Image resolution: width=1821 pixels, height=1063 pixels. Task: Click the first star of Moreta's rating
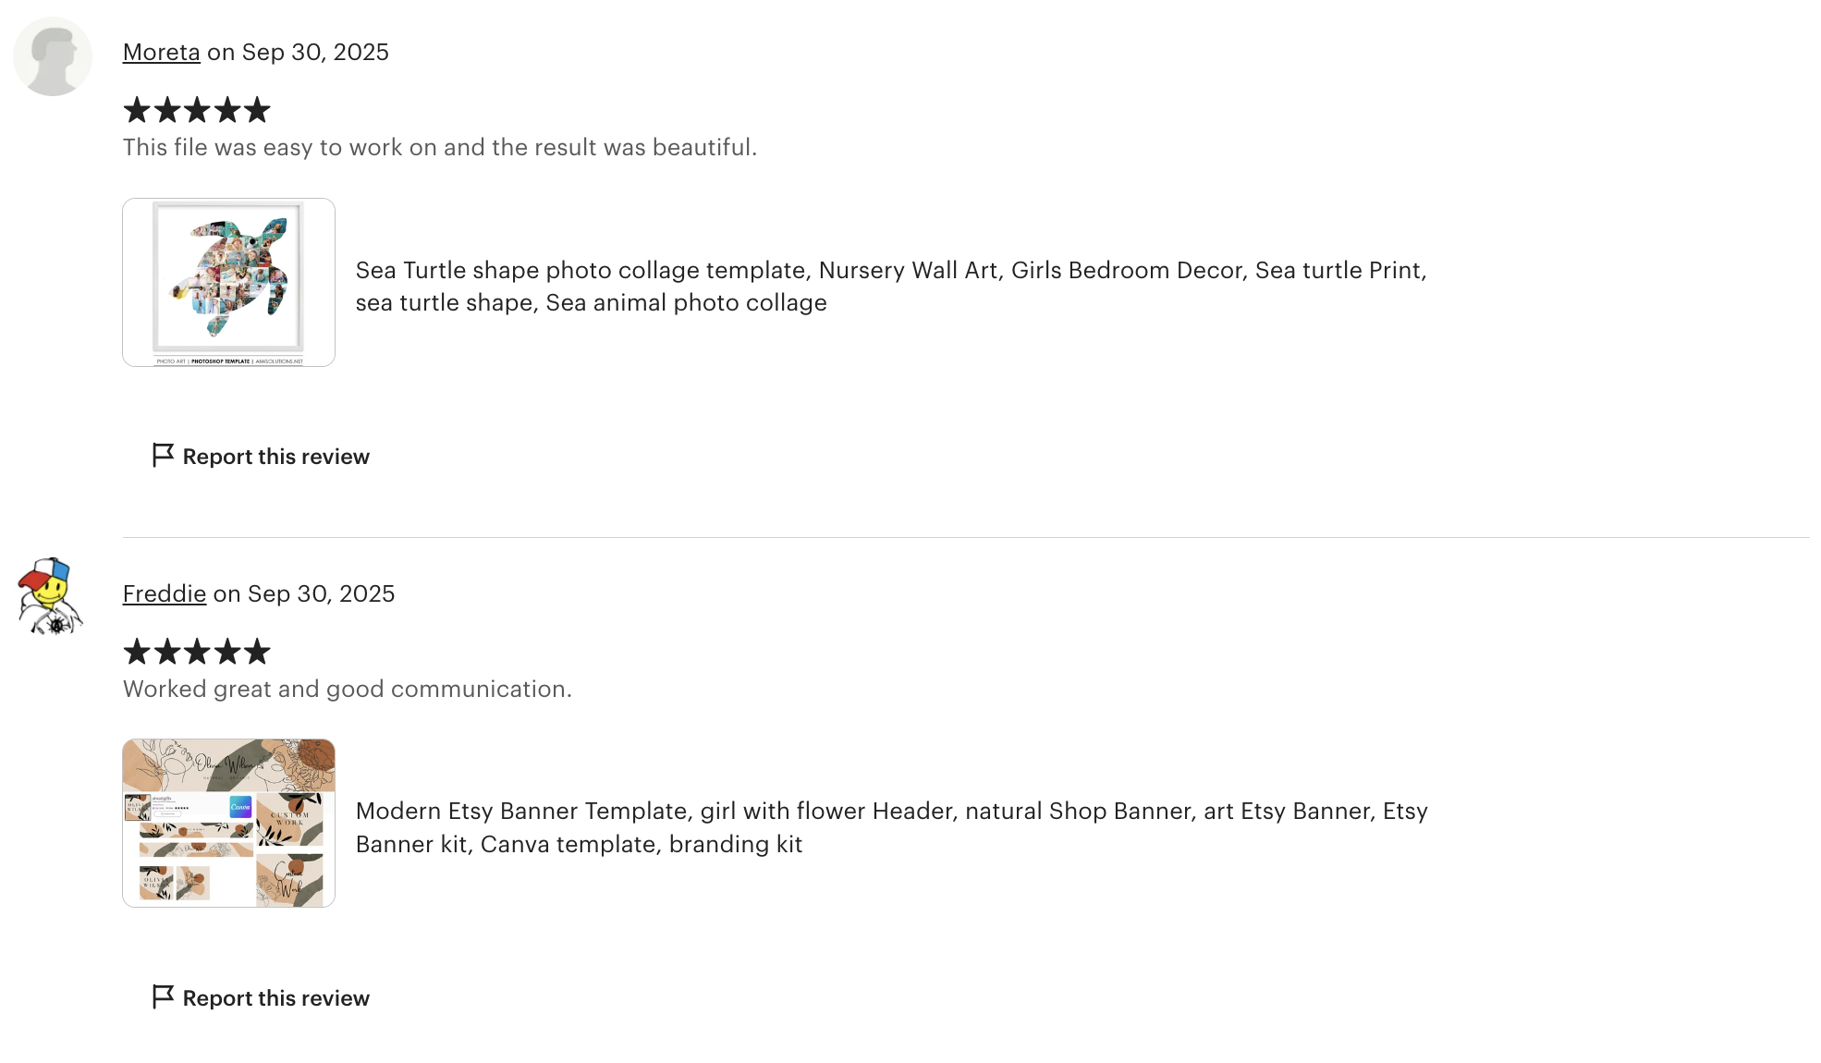(x=137, y=111)
